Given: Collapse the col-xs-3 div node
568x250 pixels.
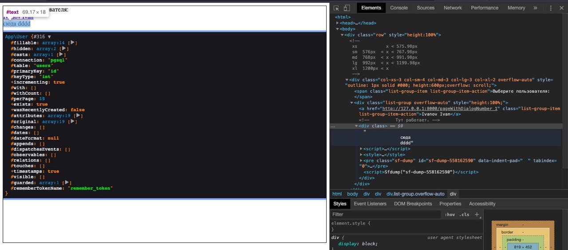Looking at the screenshot, I should [x=347, y=80].
